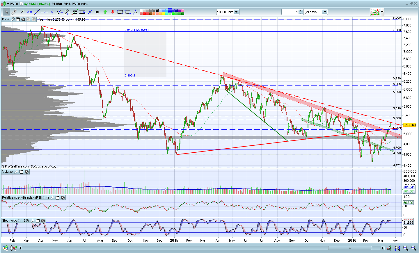Choose the green up arrow drawing tool
The width and height of the screenshot is (419, 253).
point(105,12)
